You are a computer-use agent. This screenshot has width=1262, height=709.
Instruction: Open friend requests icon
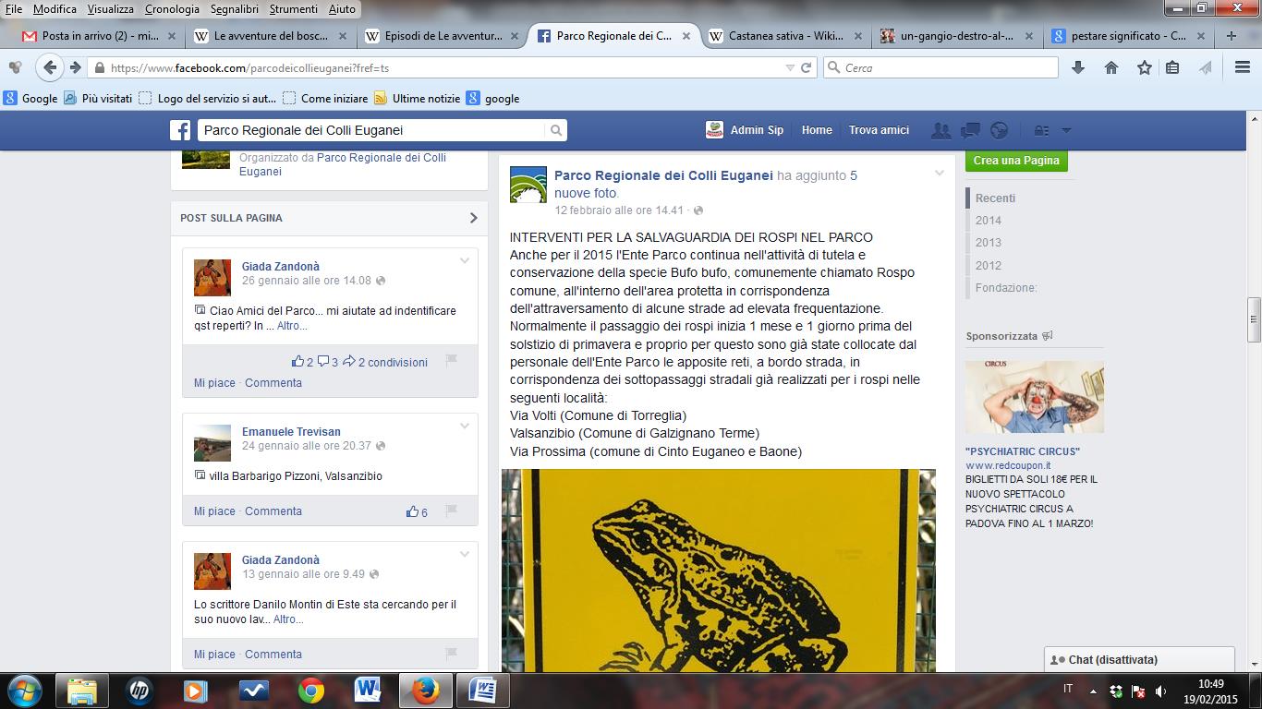click(941, 130)
